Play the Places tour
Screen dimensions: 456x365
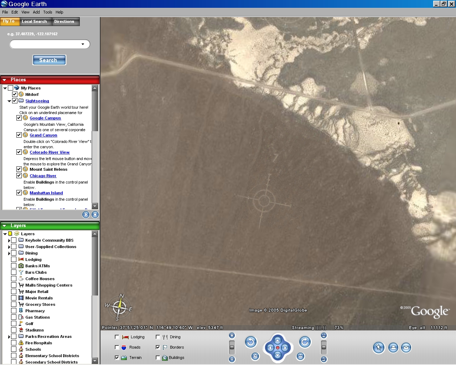pos(86,215)
